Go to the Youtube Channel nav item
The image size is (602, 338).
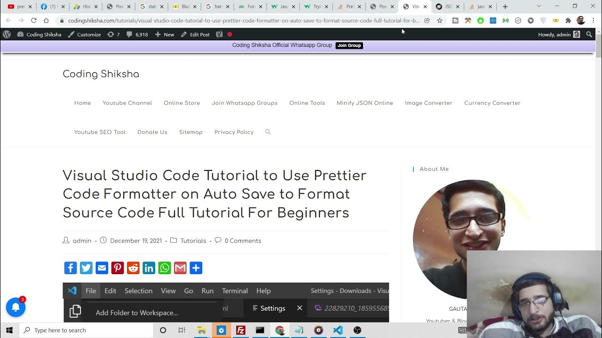point(127,103)
